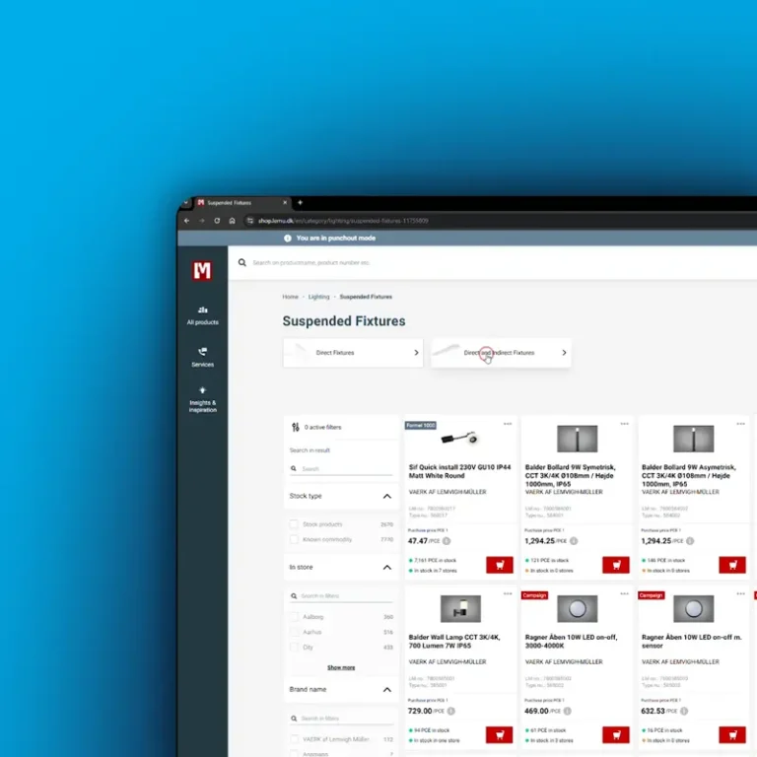Add Balder Bollard 9W Asymetrisk to cart

pyautogui.click(x=732, y=565)
